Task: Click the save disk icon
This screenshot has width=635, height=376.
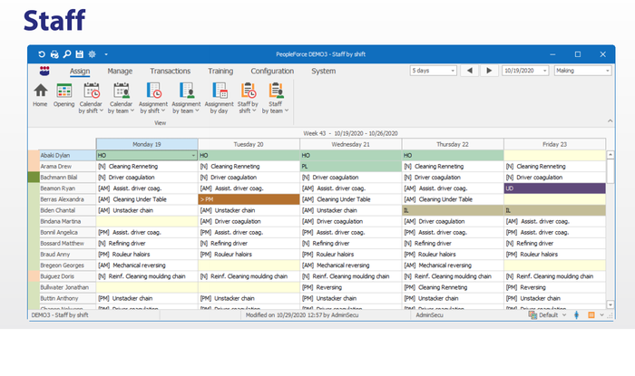Action: point(80,54)
